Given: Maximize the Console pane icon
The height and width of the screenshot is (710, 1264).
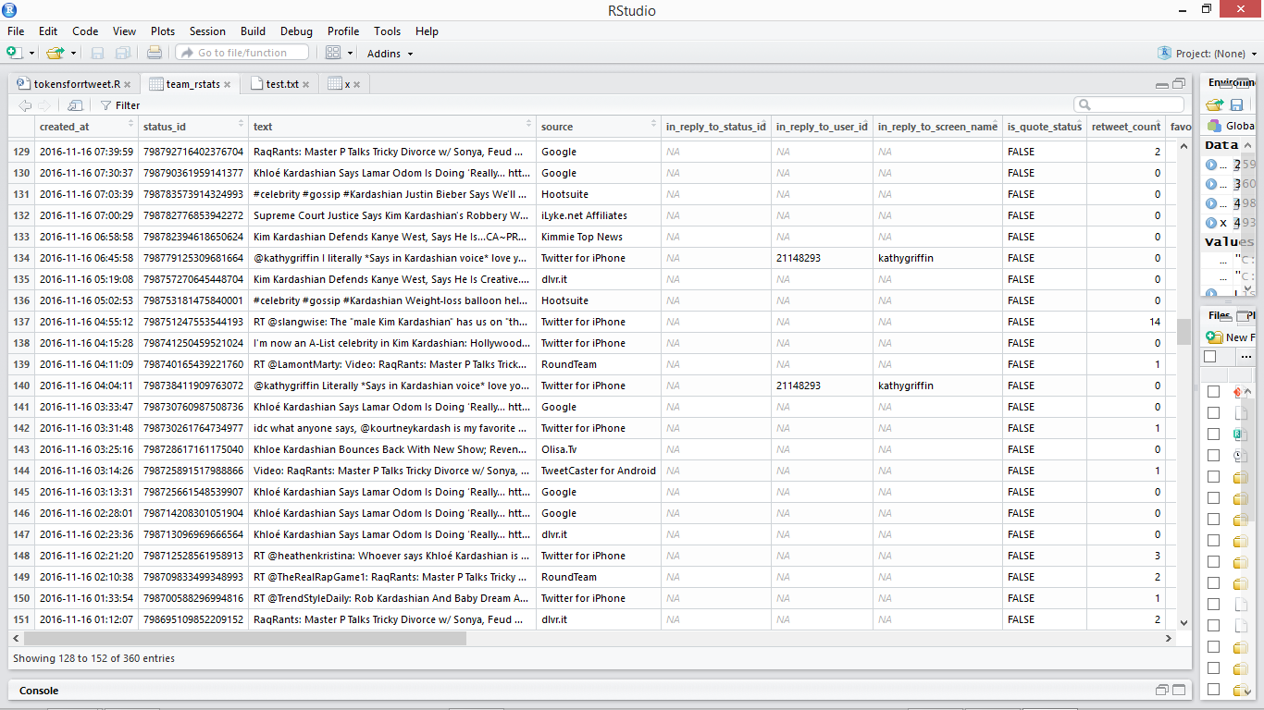Looking at the screenshot, I should click(1179, 690).
